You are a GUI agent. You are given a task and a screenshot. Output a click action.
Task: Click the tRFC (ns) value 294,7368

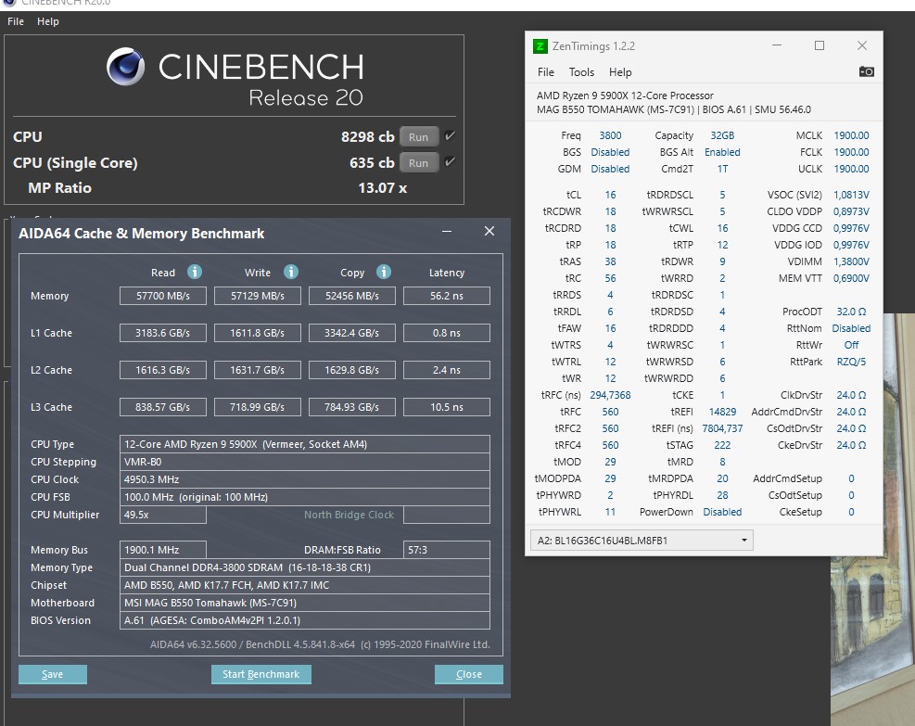[610, 395]
